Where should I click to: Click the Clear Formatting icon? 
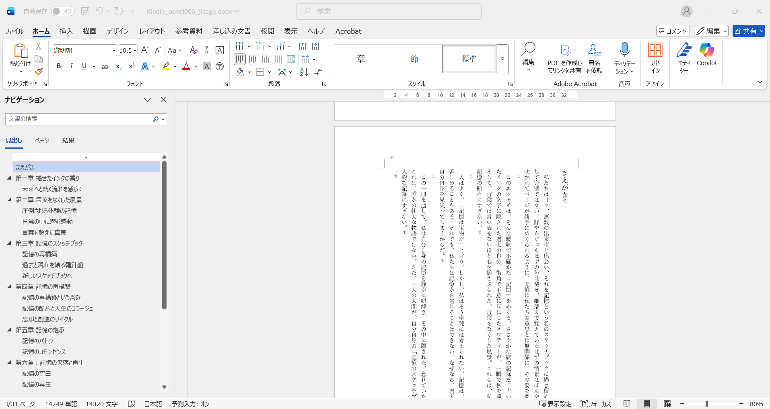click(x=194, y=50)
